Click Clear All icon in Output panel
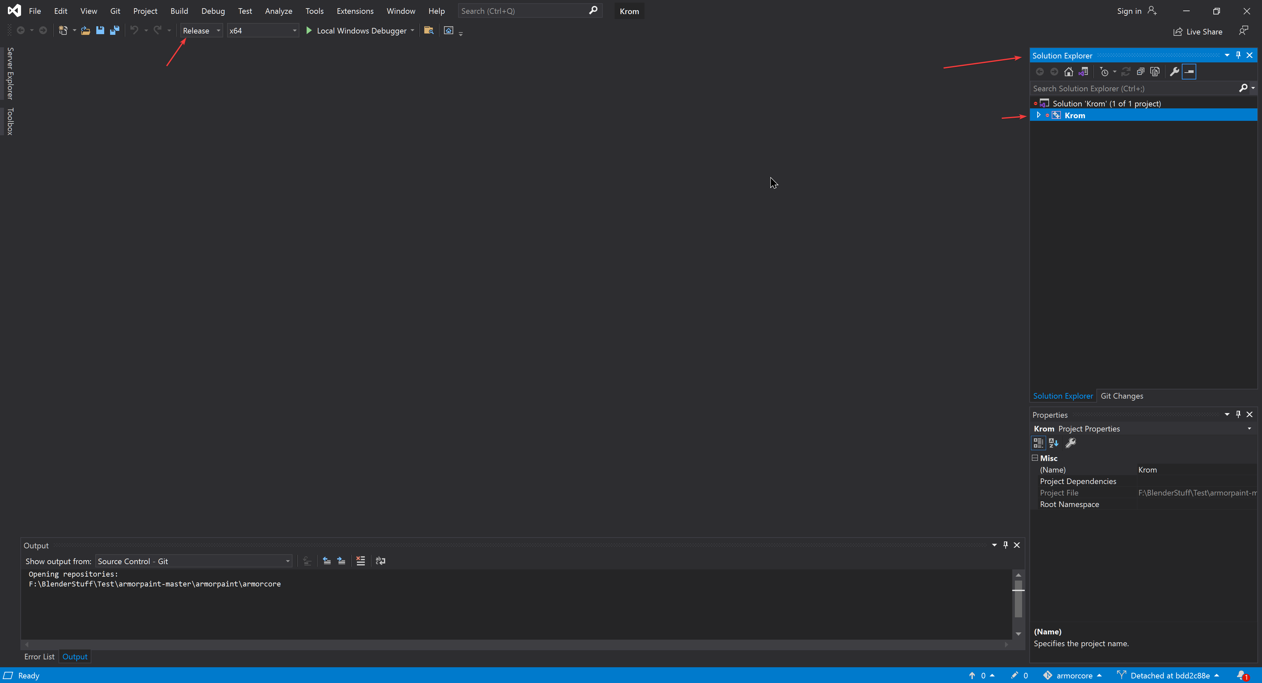 pos(361,561)
